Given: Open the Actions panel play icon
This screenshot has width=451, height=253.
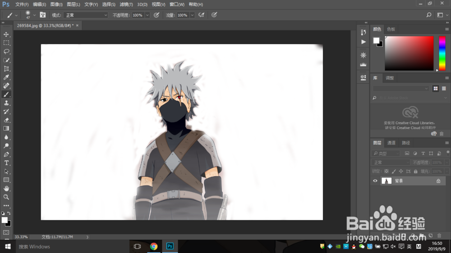Looking at the screenshot, I should click(x=363, y=42).
